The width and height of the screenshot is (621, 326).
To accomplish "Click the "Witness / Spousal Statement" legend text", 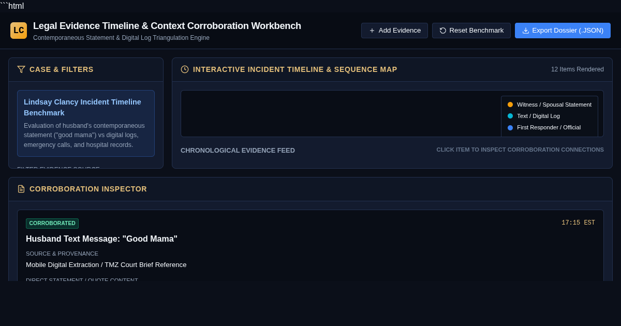I will coord(554,105).
